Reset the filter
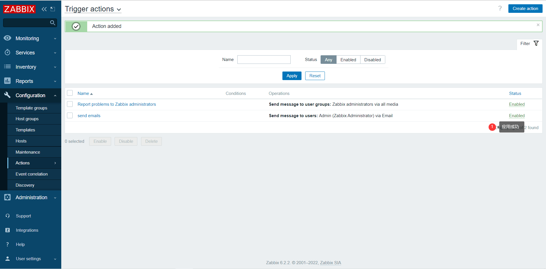 315,76
